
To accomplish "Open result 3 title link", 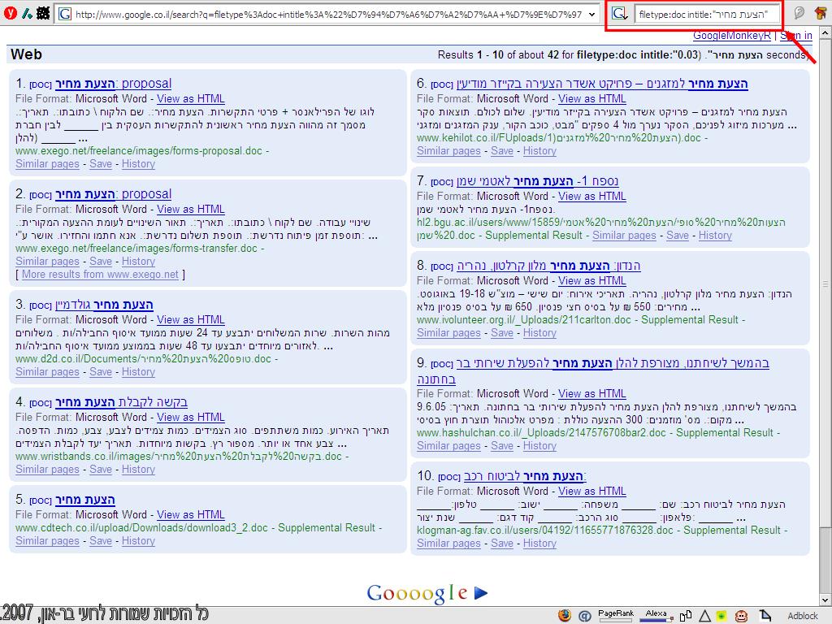I will (x=104, y=305).
